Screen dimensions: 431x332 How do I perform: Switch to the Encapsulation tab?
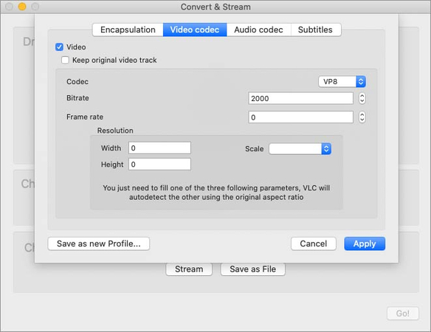click(128, 30)
